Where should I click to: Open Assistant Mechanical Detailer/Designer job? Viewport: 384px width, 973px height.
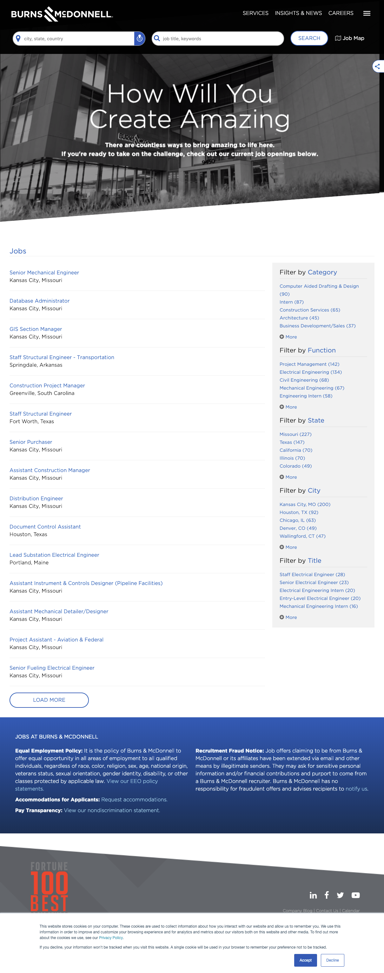coord(59,612)
